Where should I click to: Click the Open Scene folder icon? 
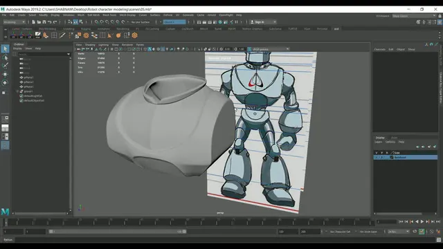click(39, 22)
